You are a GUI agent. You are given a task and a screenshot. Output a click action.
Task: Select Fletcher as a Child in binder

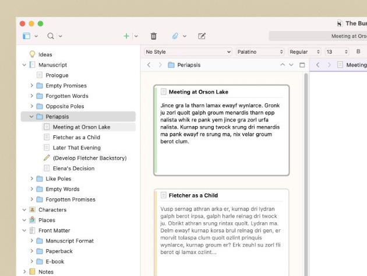tap(76, 138)
